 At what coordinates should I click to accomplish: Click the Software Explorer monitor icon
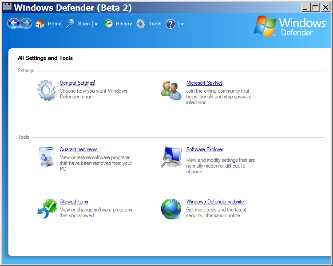pos(171,157)
